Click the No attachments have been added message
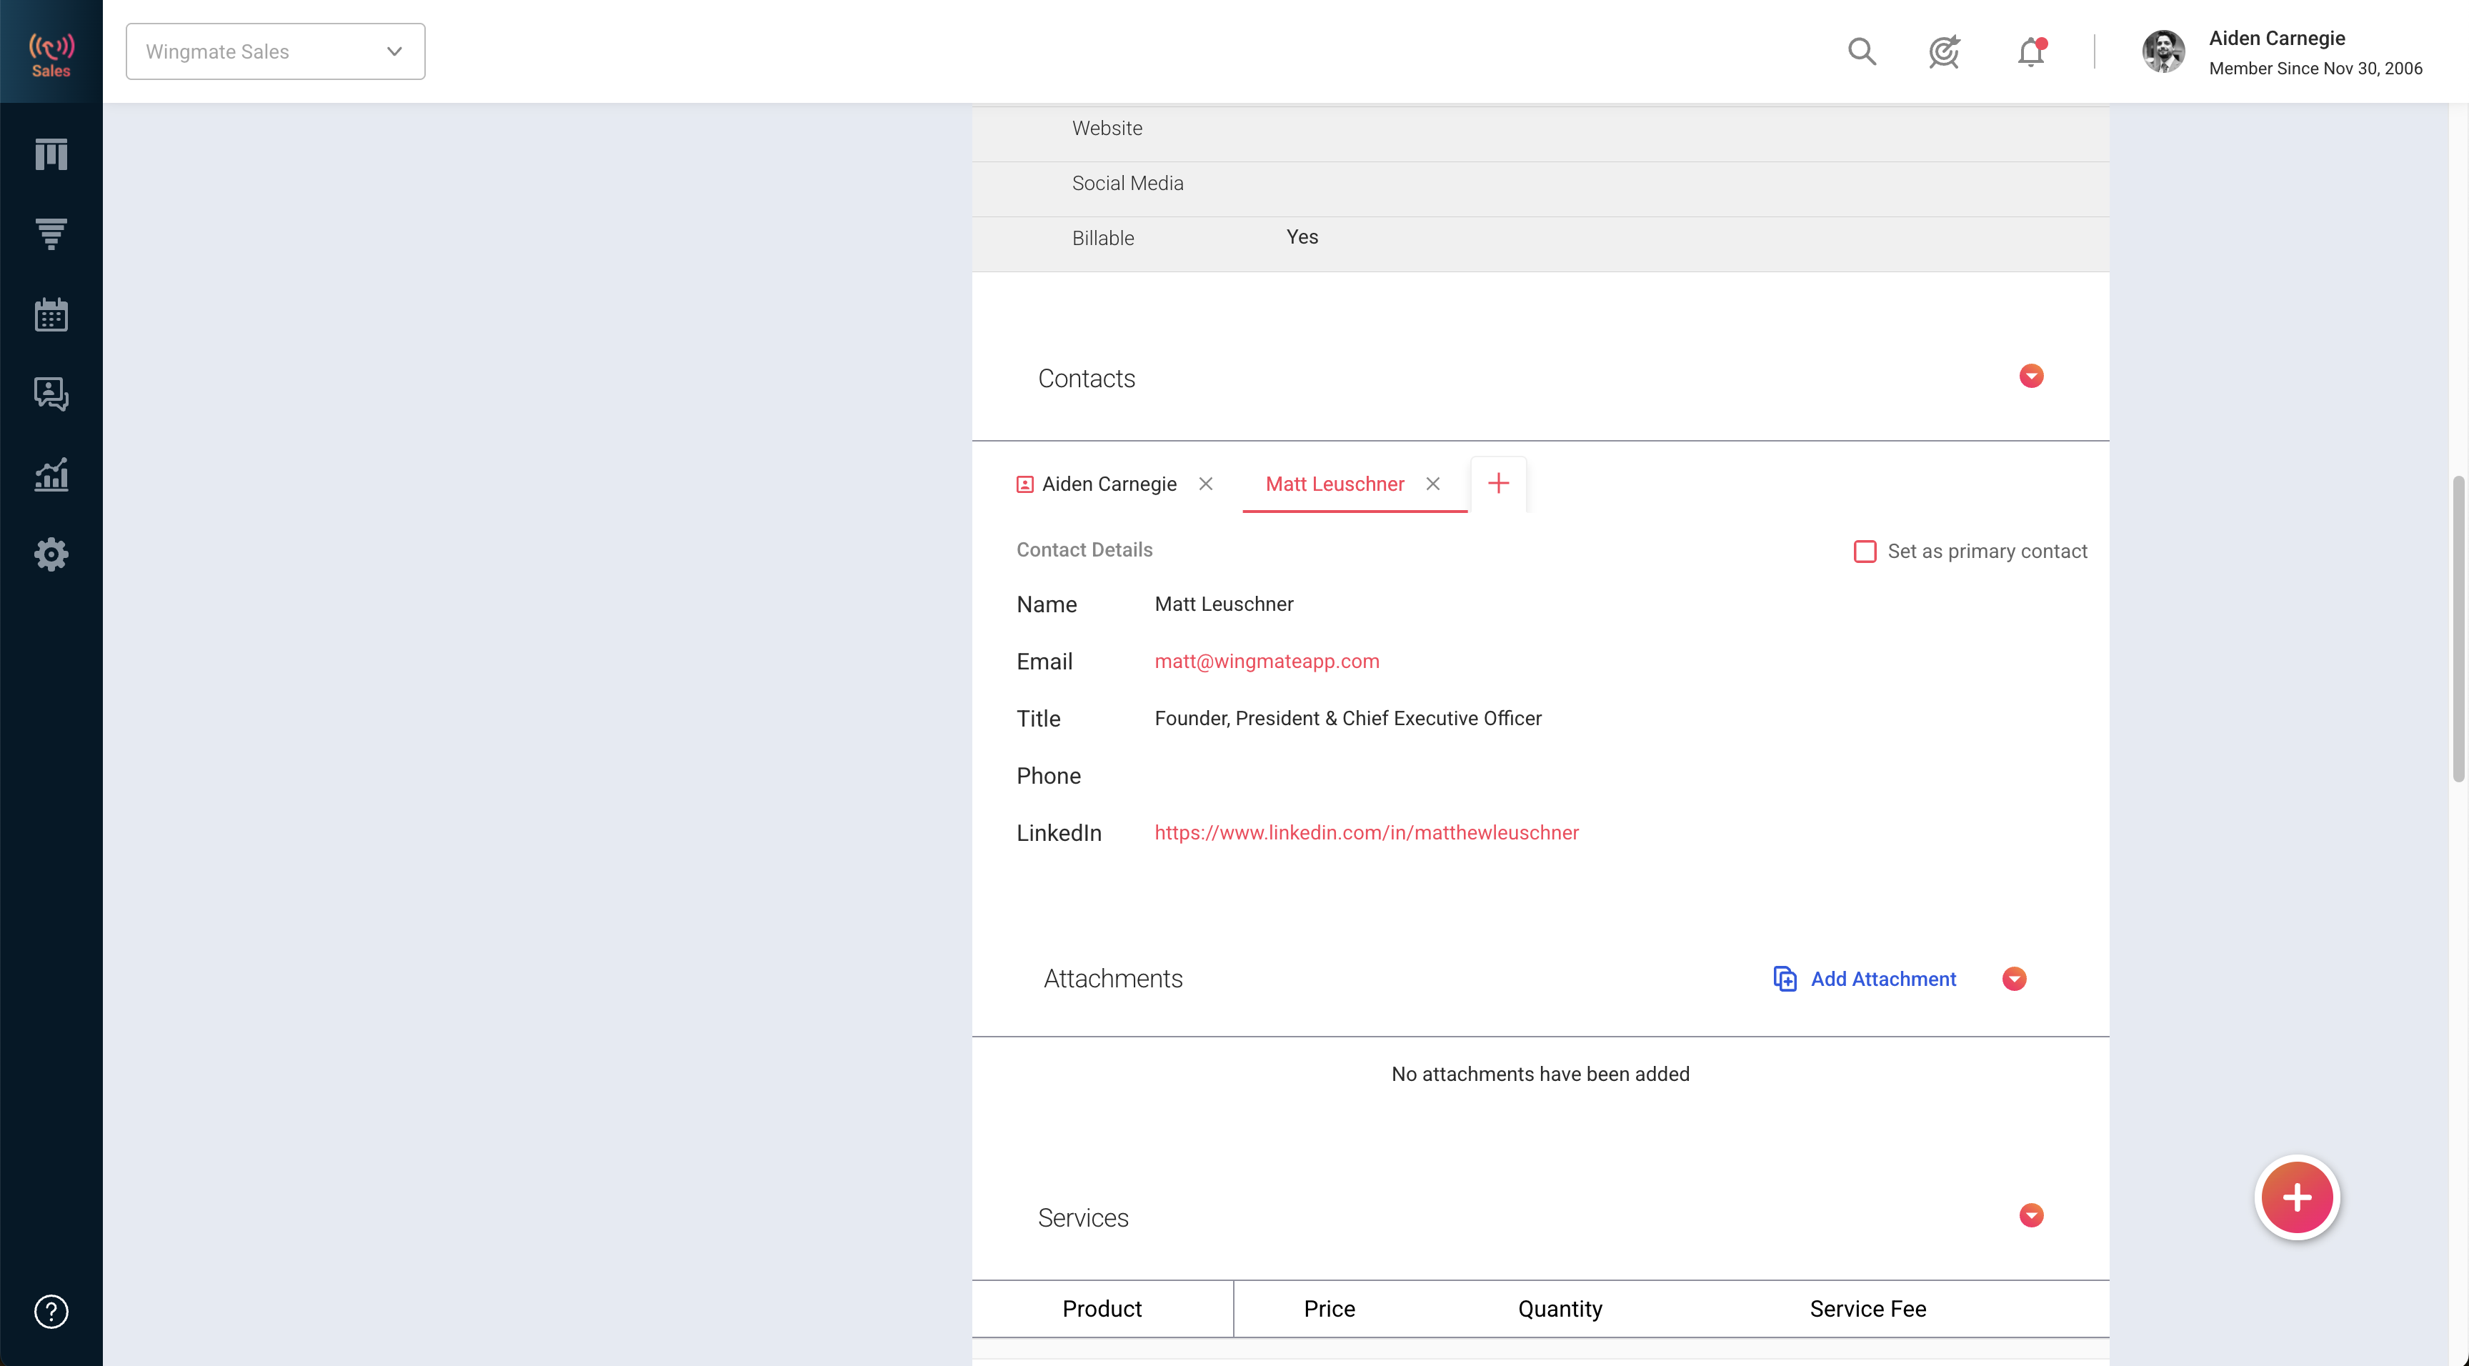Viewport: 2469px width, 1366px height. (x=1540, y=1074)
